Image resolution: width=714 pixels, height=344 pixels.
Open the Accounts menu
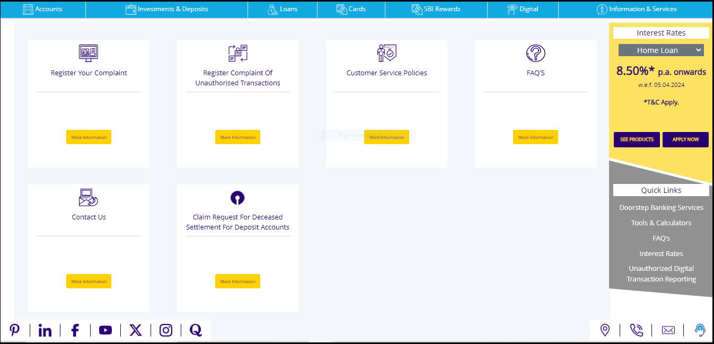click(43, 9)
